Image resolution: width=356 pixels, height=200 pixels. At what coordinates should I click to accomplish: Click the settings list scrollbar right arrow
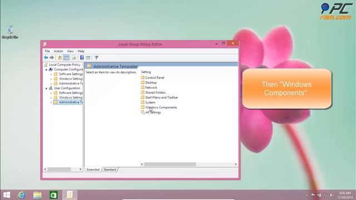coord(236,164)
